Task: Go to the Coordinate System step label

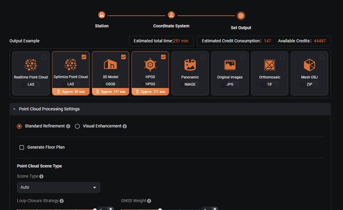Action: 171,26
